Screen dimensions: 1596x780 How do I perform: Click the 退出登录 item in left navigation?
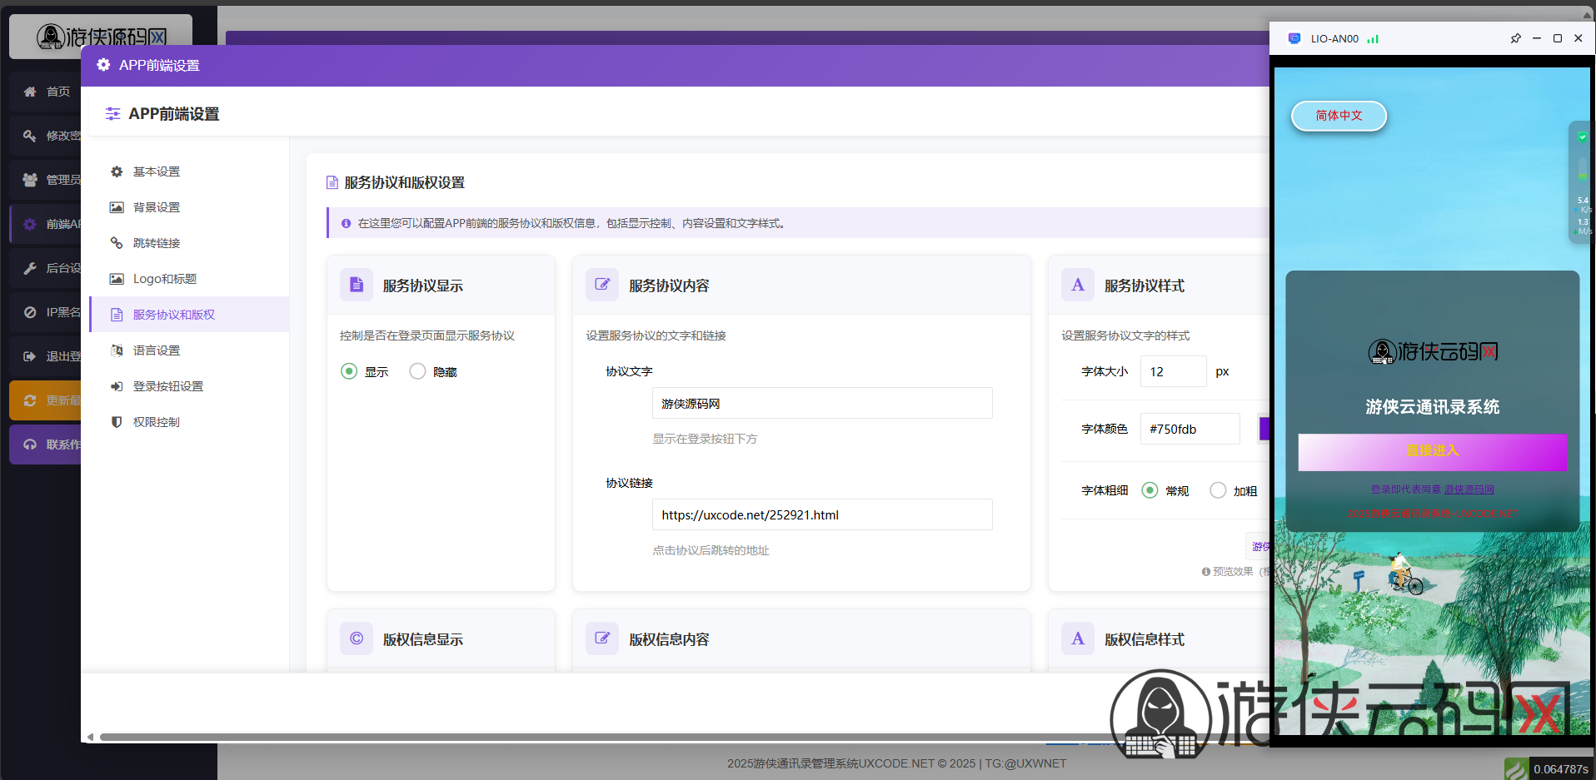coord(46,356)
